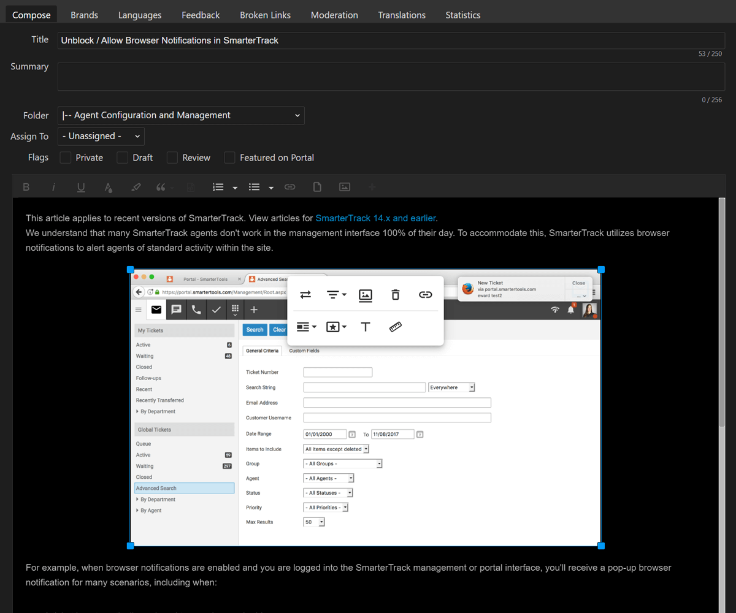Switch to the Translations tab
This screenshot has height=613, width=736.
point(402,15)
